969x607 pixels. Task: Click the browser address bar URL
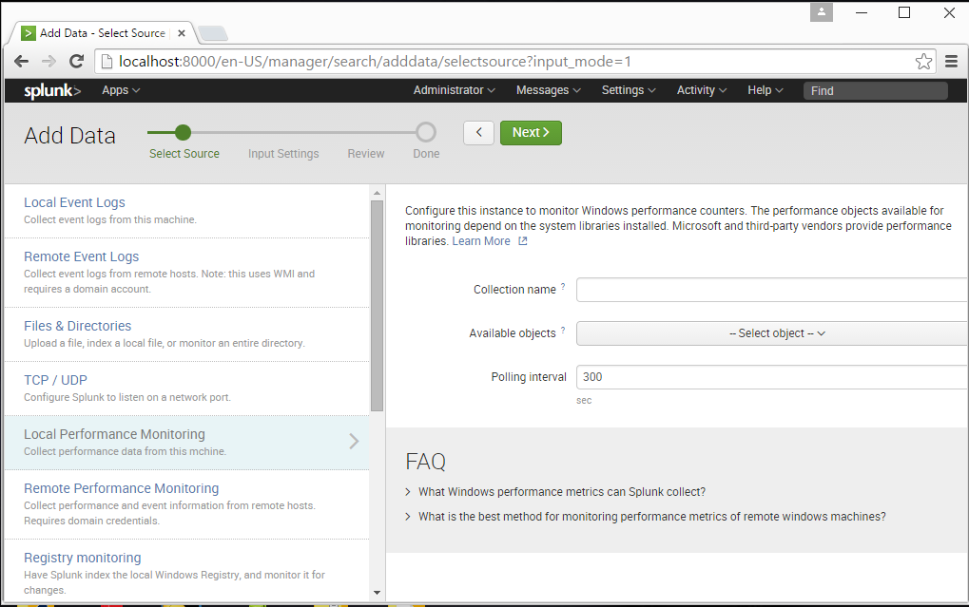(375, 62)
